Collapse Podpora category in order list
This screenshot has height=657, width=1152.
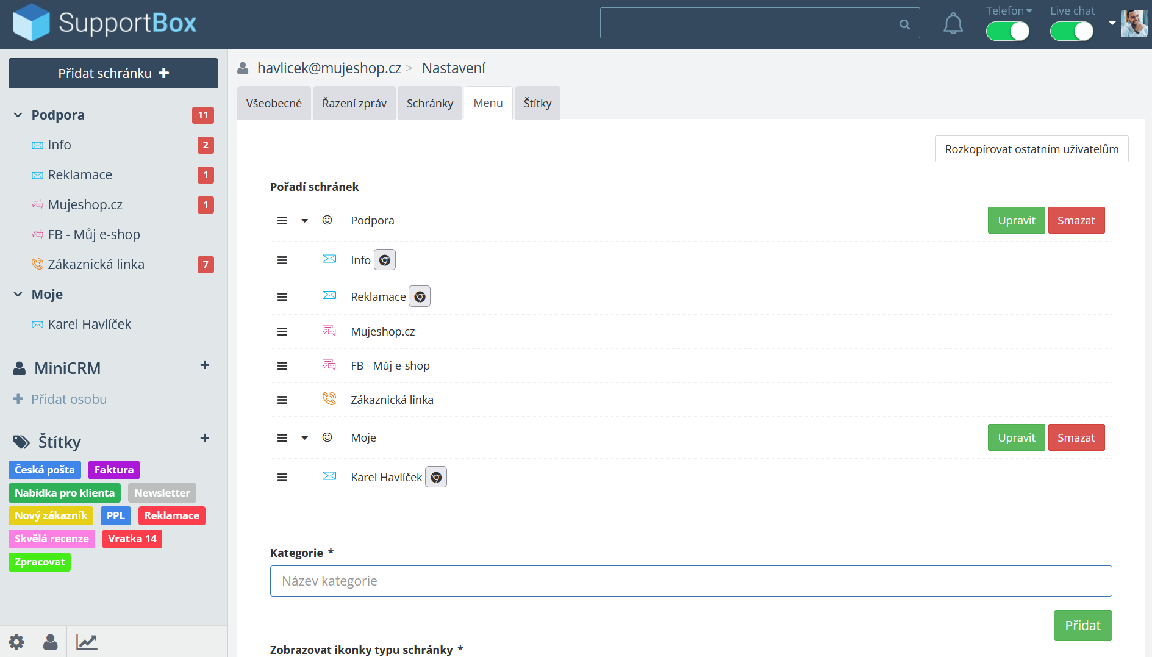(x=304, y=221)
